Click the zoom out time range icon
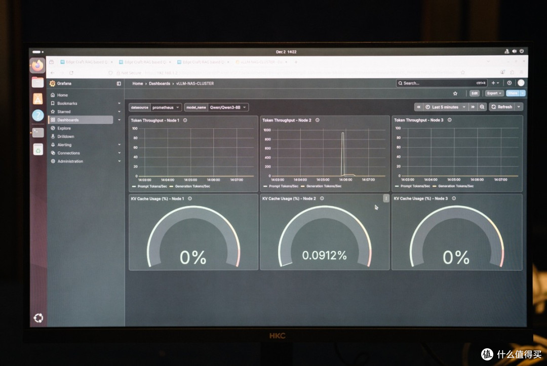The height and width of the screenshot is (366, 547). 482,107
